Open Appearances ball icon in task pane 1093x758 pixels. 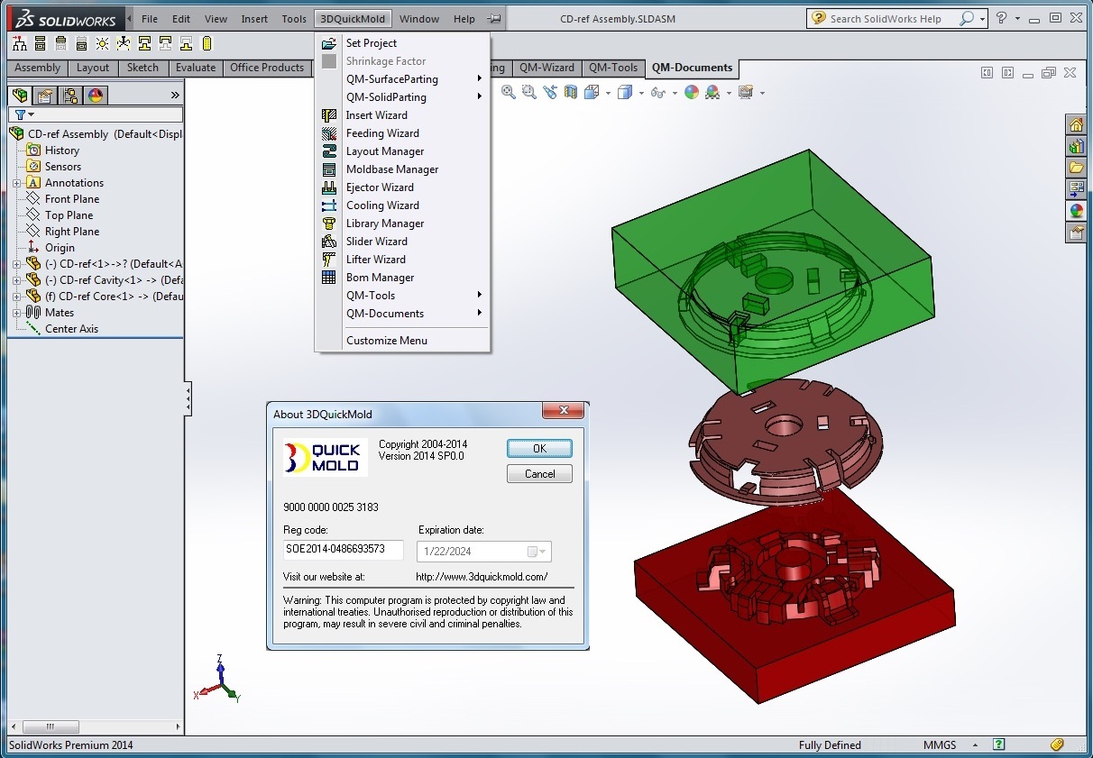(x=1076, y=211)
